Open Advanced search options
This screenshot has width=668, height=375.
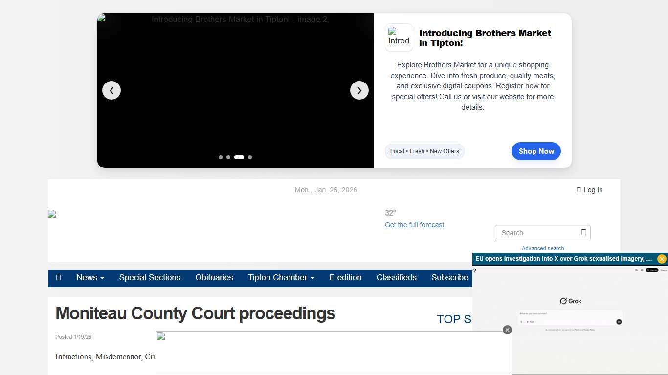tap(543, 248)
